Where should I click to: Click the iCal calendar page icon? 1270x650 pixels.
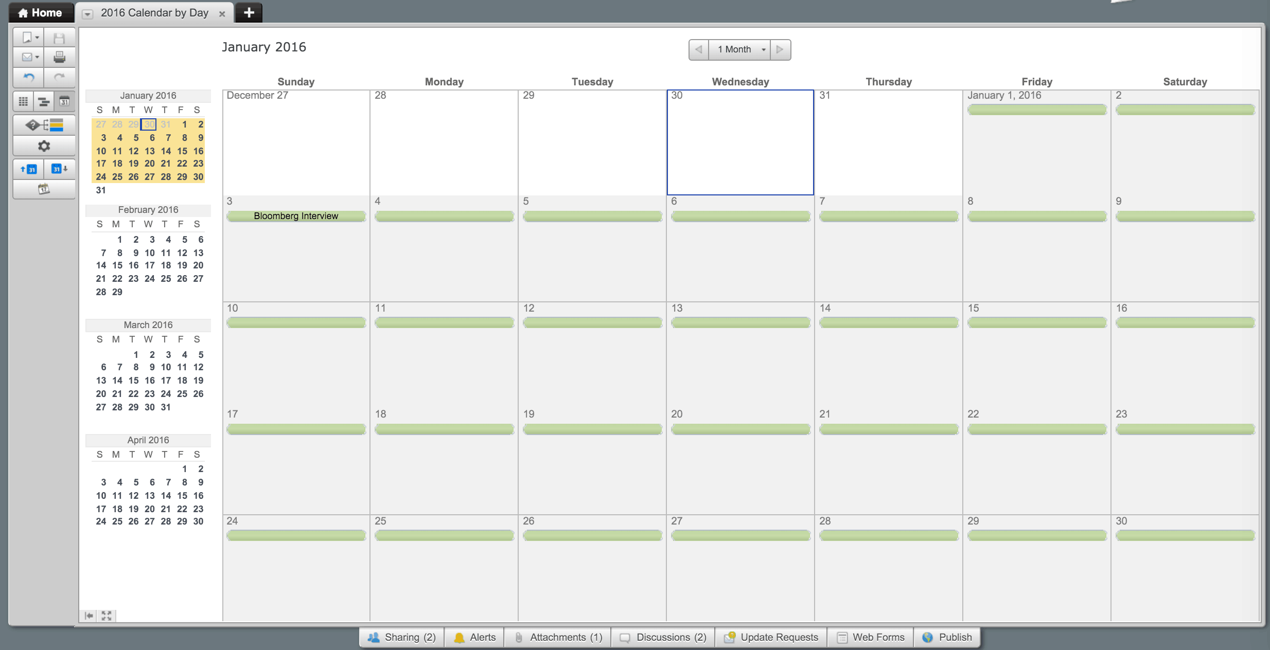44,189
